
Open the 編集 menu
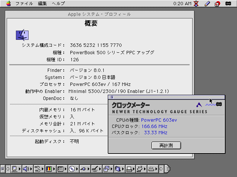click(42, 3)
